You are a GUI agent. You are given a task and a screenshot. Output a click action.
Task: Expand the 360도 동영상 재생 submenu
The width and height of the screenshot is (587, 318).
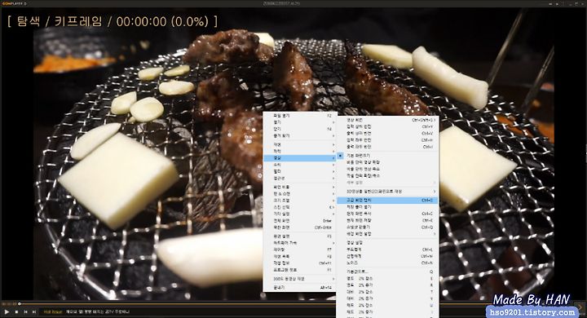pos(300,279)
